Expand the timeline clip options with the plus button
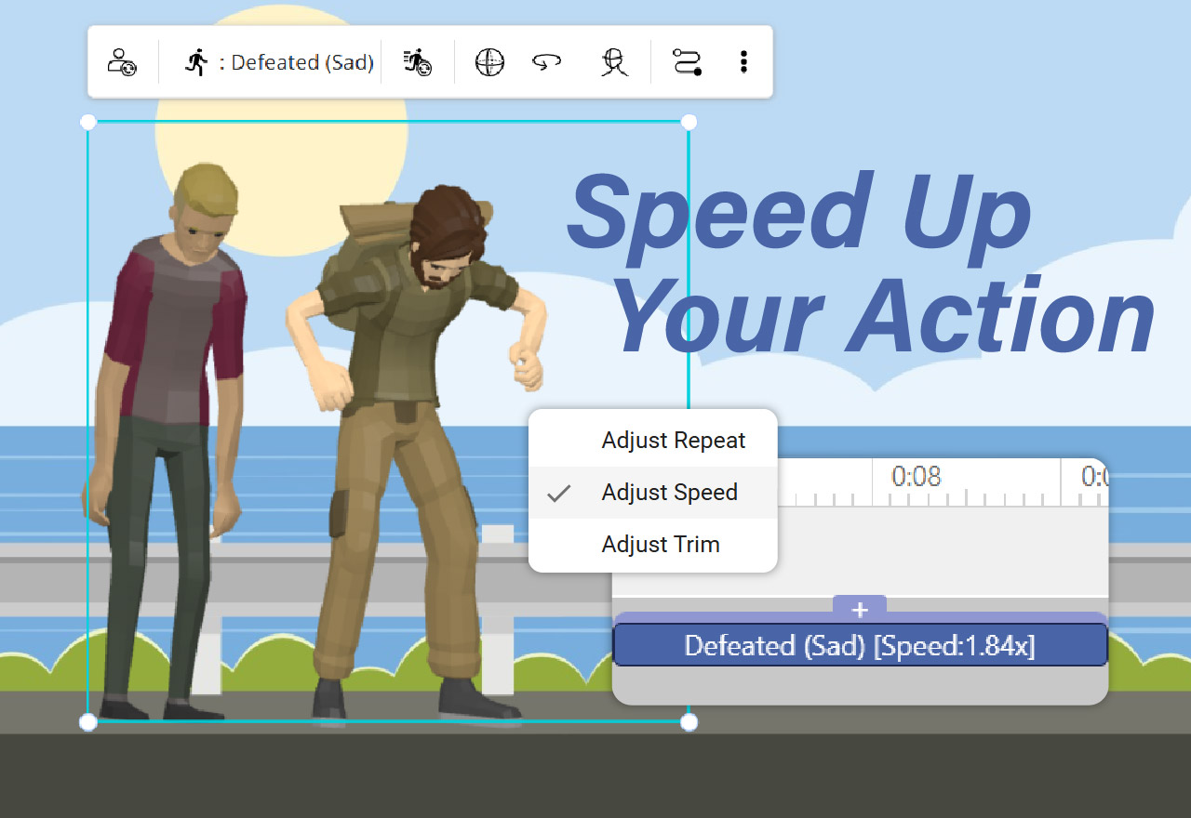1191x818 pixels. tap(860, 610)
